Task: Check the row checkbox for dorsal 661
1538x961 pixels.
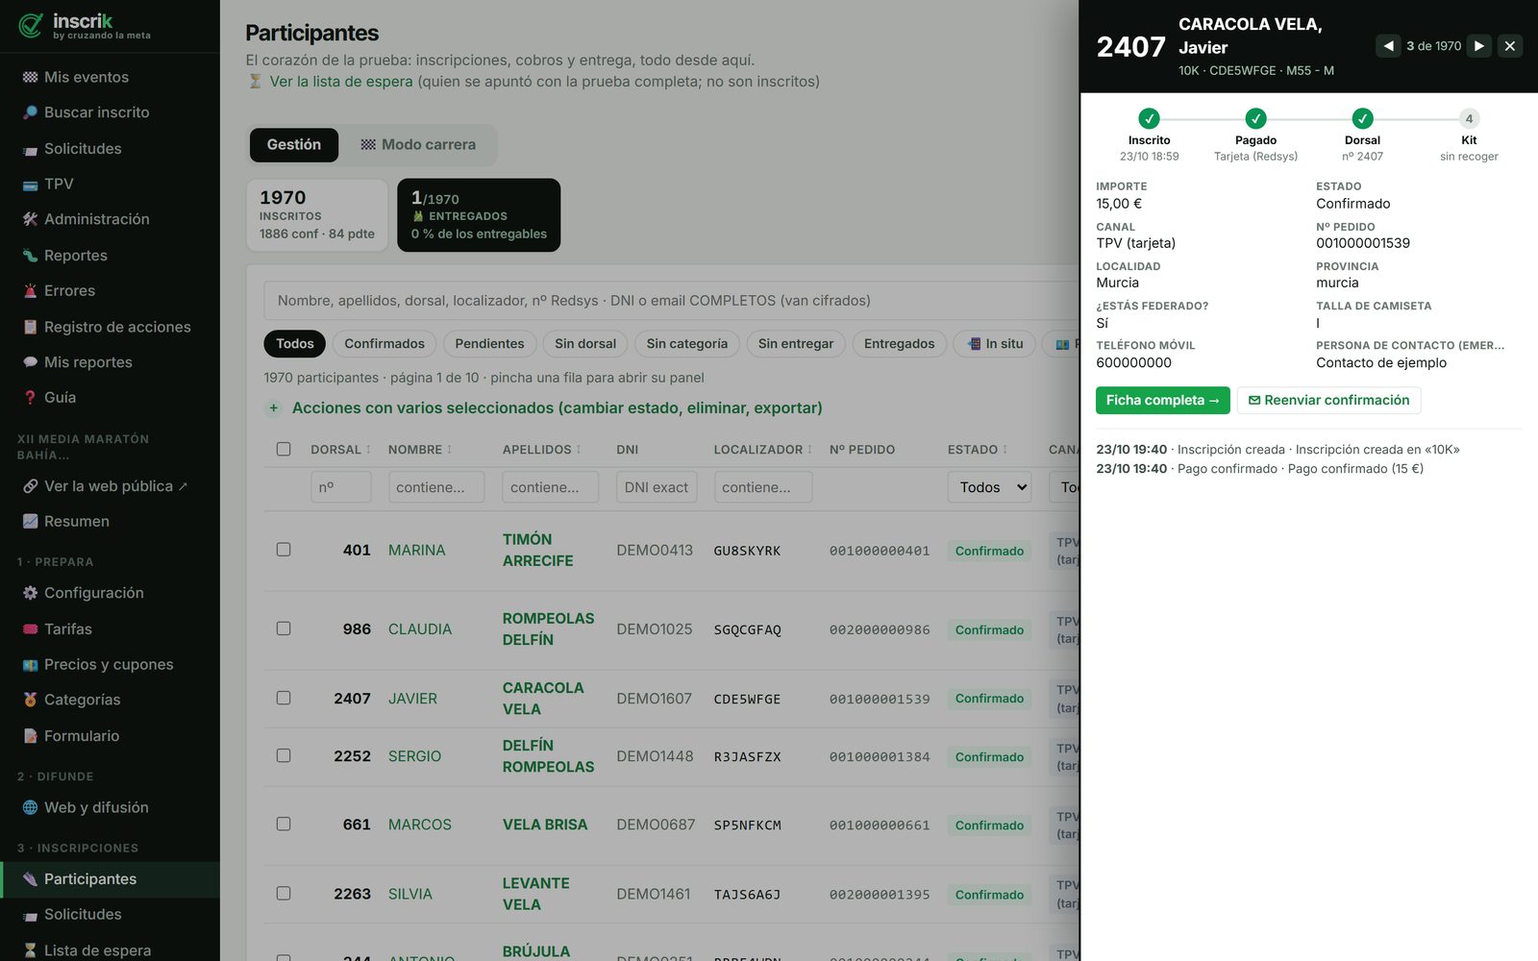Action: coord(284,824)
